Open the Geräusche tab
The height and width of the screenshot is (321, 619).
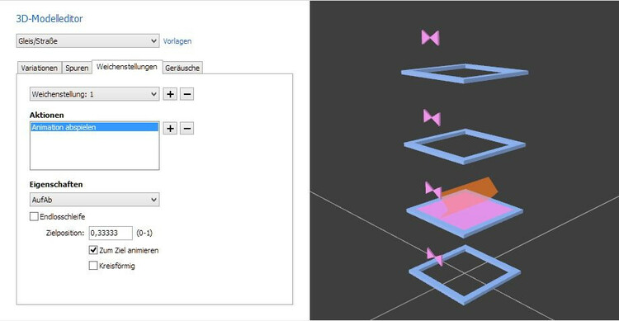182,68
